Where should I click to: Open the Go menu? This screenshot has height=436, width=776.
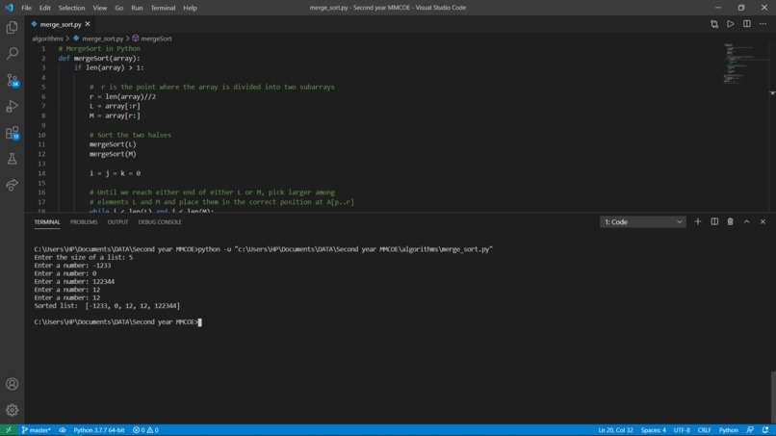point(119,8)
